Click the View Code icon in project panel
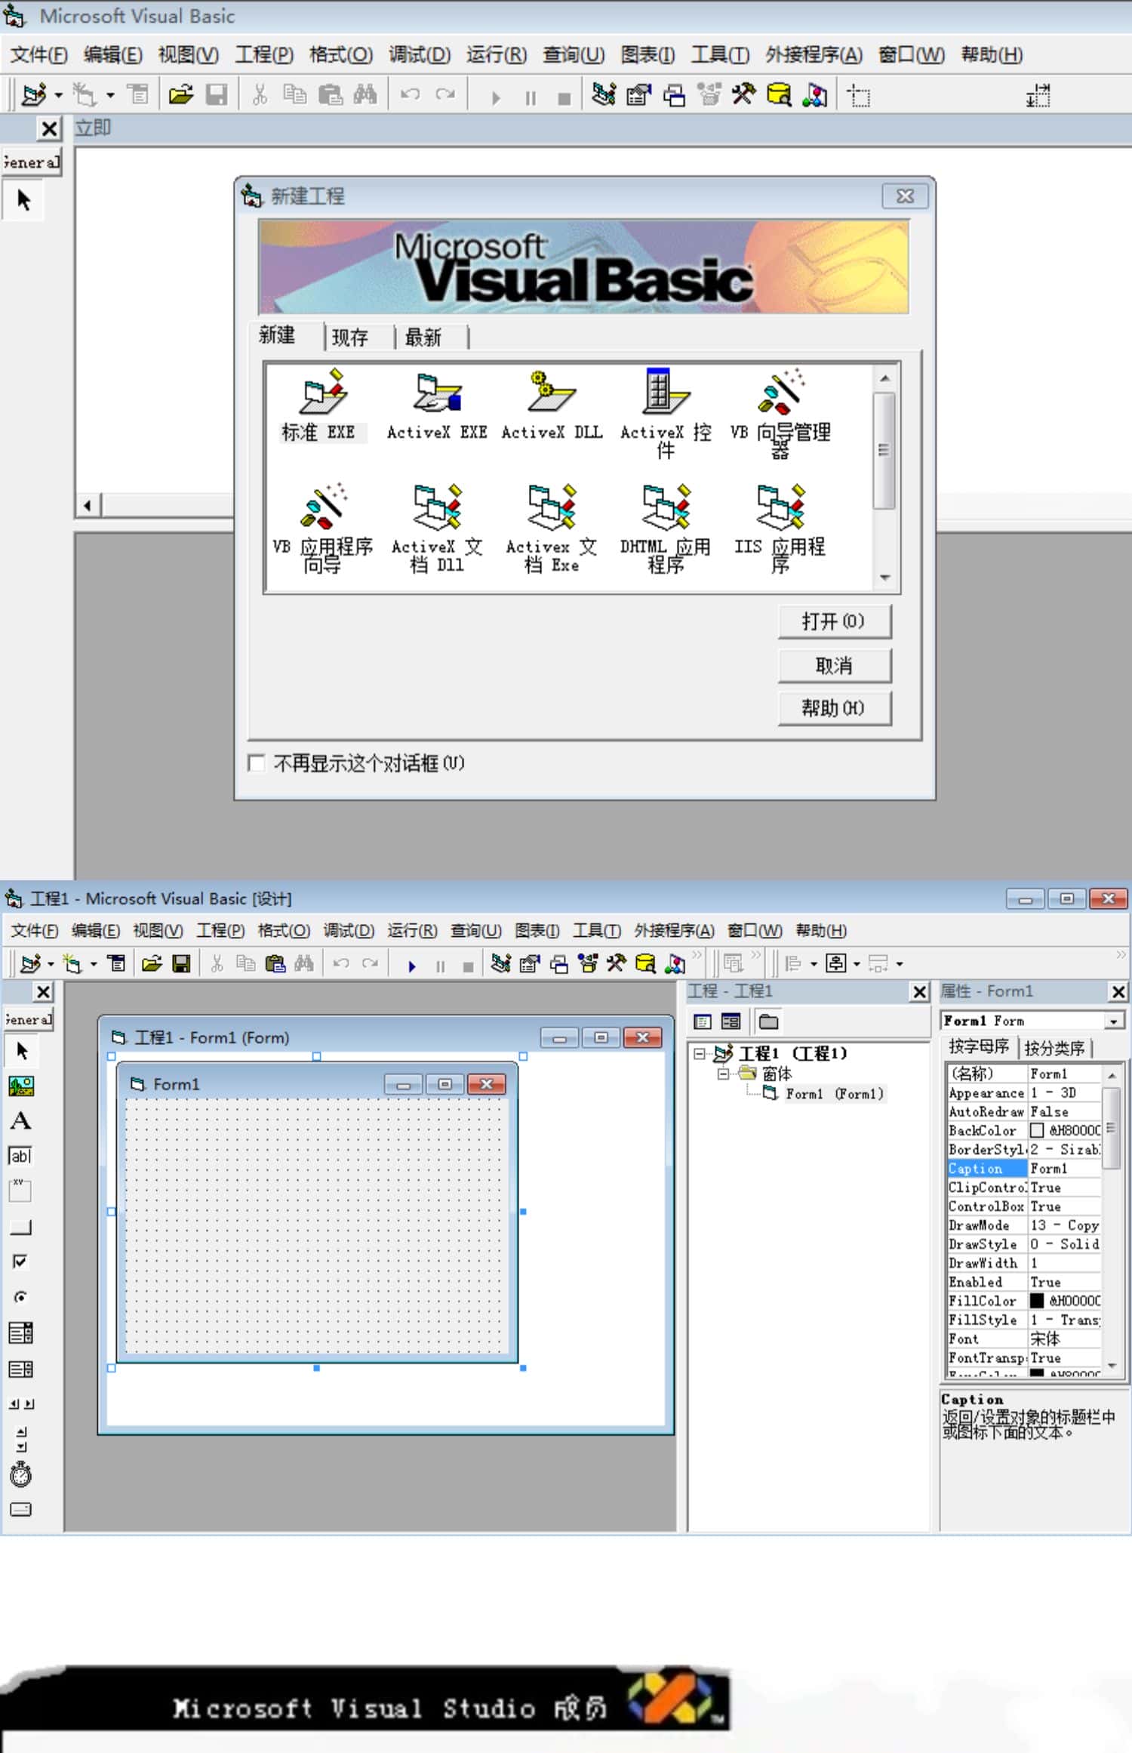The width and height of the screenshot is (1132, 1753). point(703,1021)
